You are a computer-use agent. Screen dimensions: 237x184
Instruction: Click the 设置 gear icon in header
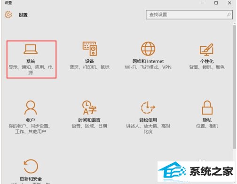[x=8, y=15]
